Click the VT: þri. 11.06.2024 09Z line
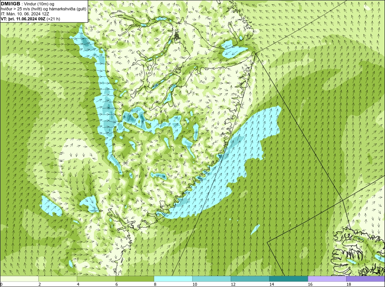This screenshot has height=287, width=385. tap(30, 18)
